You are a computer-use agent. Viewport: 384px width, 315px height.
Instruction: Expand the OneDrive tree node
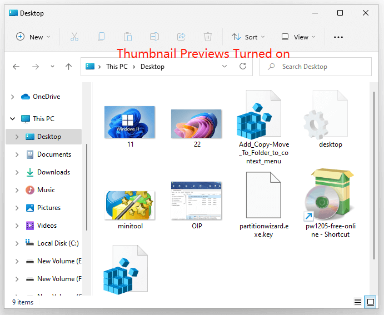[13, 97]
